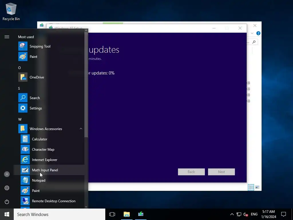Minimize the Windows 10 Setup window

pos(214,28)
